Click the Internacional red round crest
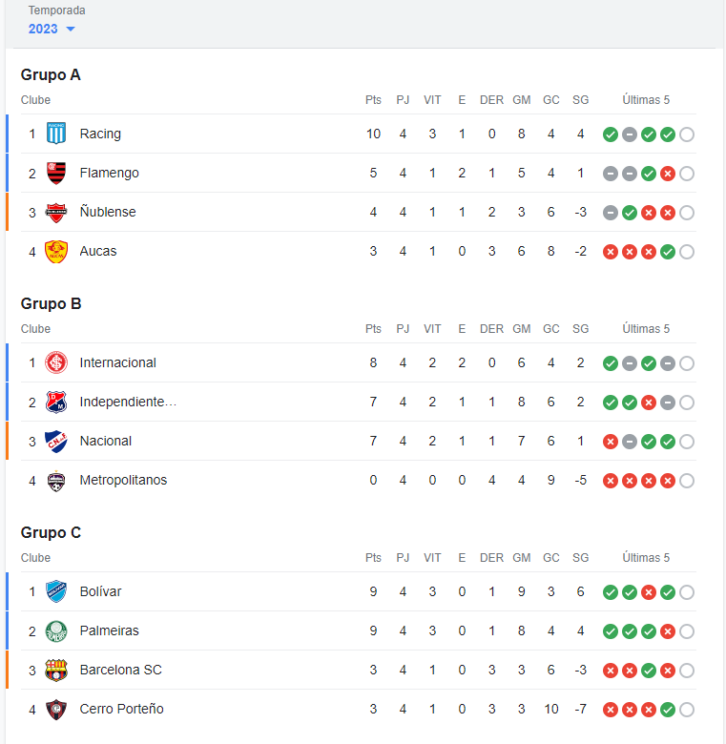The image size is (726, 744). click(56, 362)
